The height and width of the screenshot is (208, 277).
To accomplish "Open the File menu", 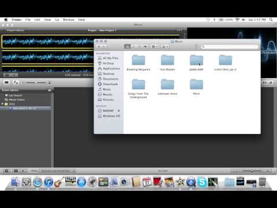I will (28, 20).
